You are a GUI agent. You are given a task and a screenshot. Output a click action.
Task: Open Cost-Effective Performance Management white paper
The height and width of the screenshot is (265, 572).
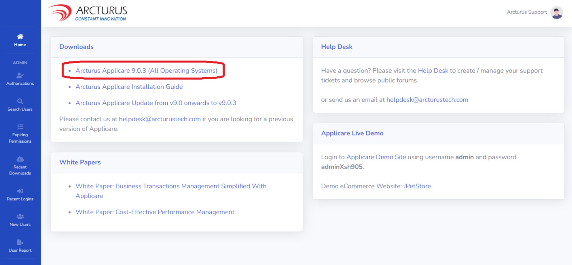[155, 212]
